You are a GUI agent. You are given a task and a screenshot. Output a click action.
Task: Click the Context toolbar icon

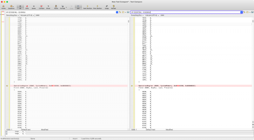coord(42,7)
